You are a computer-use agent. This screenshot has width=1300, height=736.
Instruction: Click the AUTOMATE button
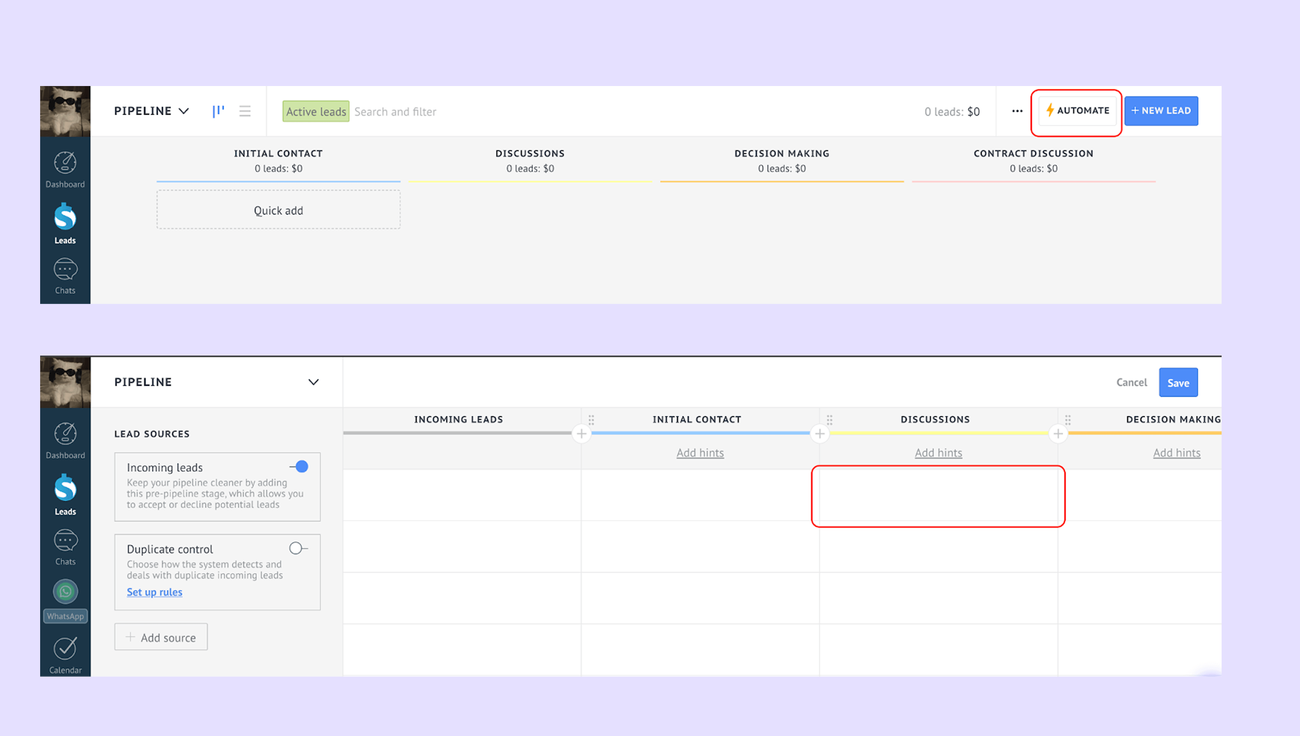1077,111
